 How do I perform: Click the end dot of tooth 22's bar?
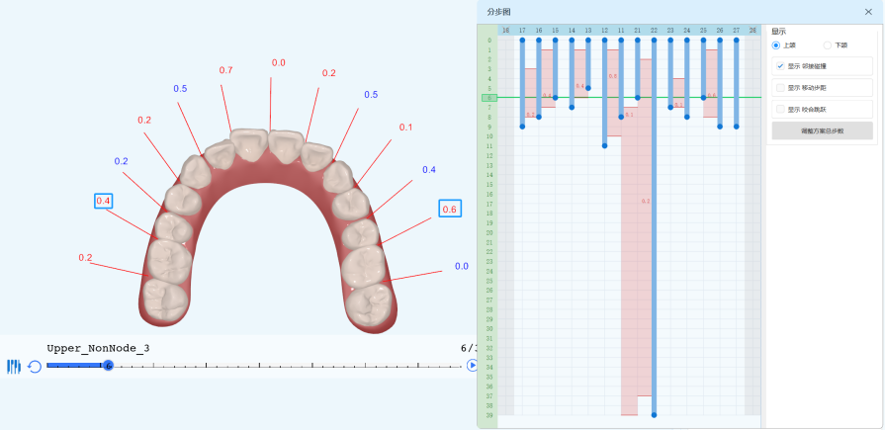[x=654, y=415]
